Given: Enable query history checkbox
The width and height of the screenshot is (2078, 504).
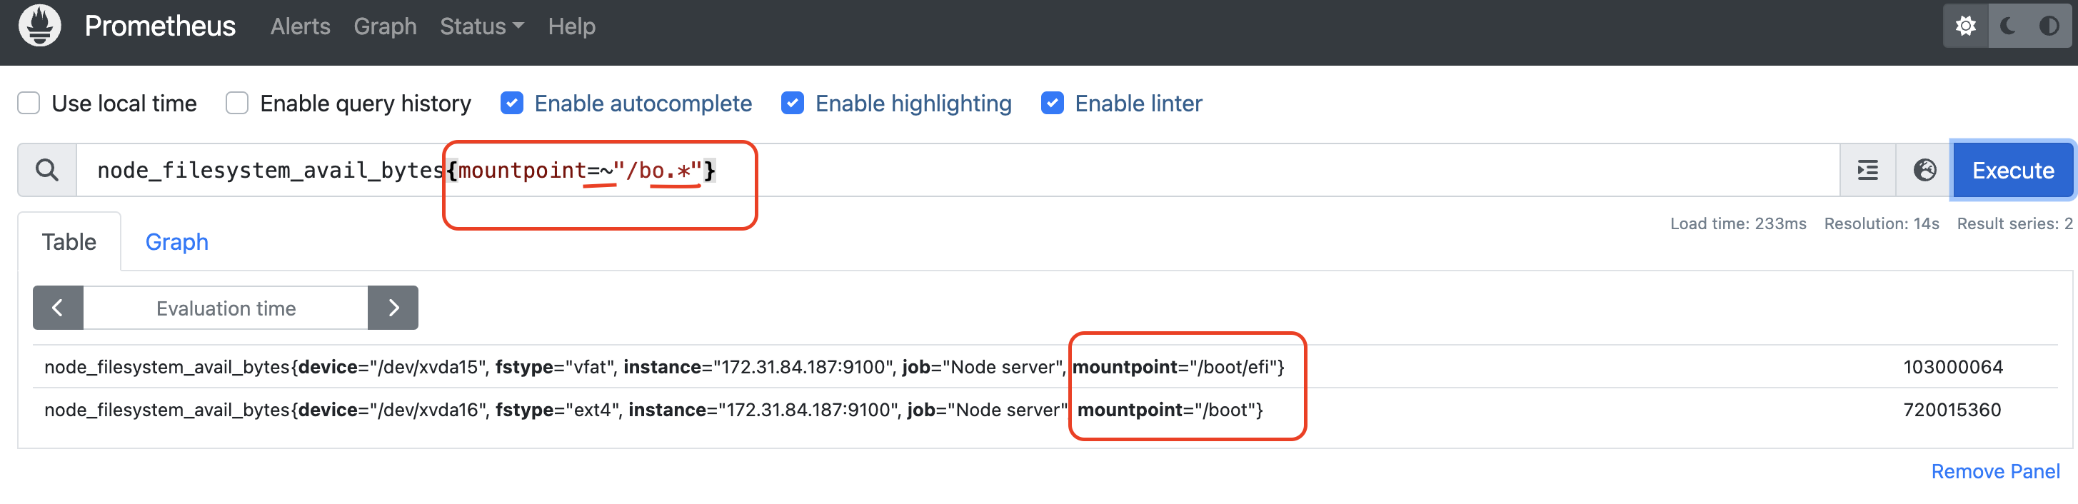Looking at the screenshot, I should point(237,104).
